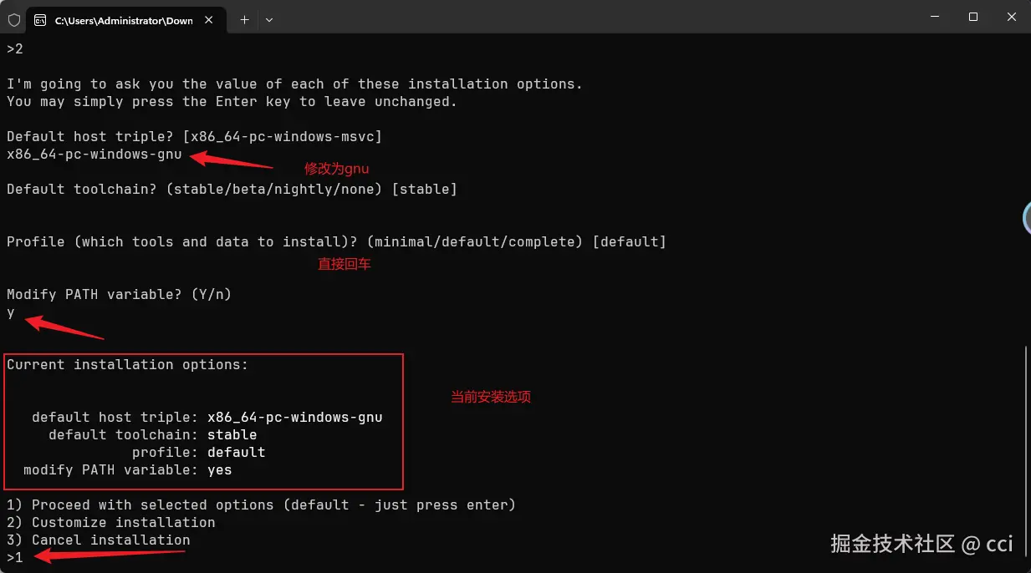Select the C:\Users\Administrator\Down tab
1031x573 pixels.
123,20
